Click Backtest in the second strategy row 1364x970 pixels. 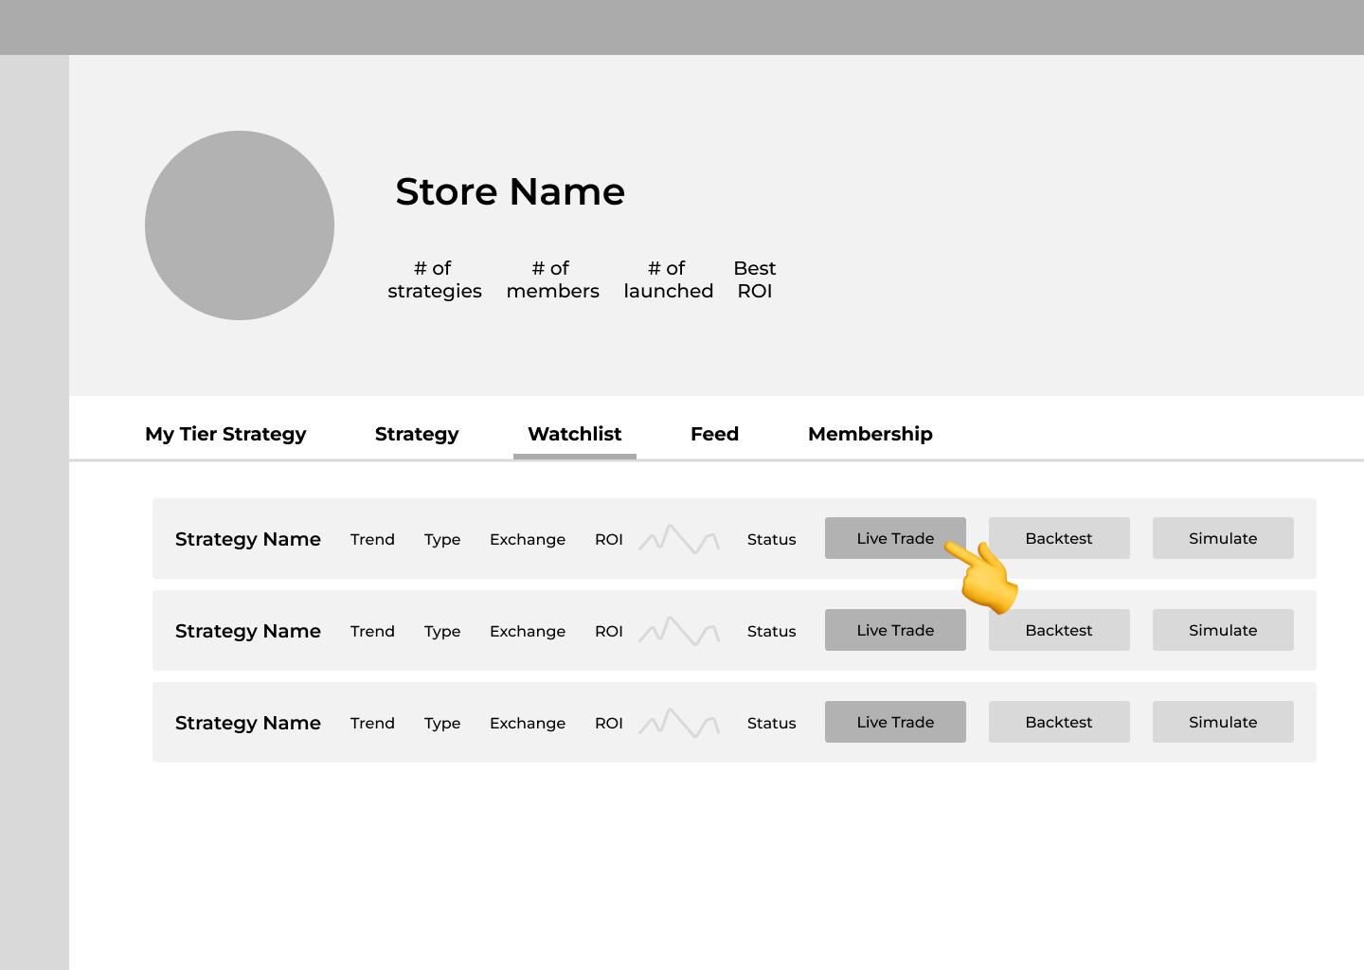point(1059,631)
